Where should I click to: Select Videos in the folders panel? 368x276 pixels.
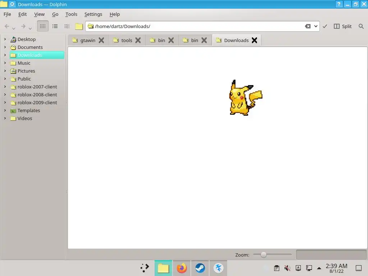click(x=21, y=118)
